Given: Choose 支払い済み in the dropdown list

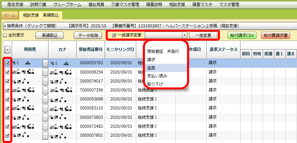Looking at the screenshot, I should click(x=157, y=76).
